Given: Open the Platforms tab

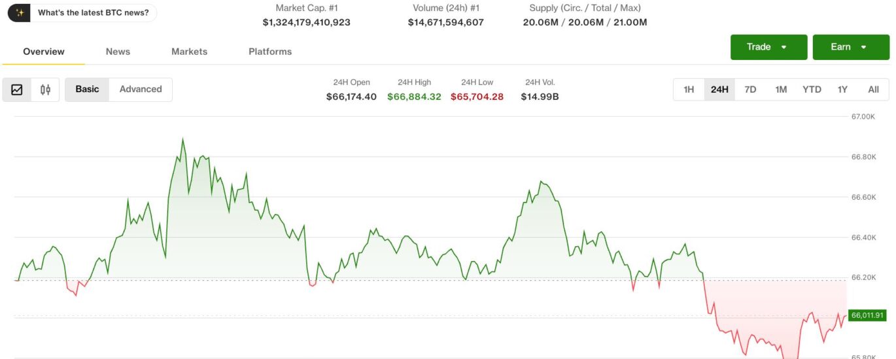Looking at the screenshot, I should click(270, 52).
